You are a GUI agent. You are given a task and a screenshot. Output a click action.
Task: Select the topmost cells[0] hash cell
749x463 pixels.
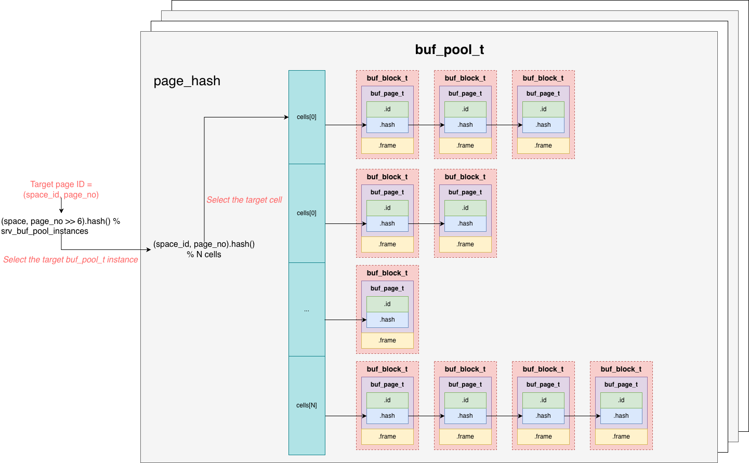(307, 117)
